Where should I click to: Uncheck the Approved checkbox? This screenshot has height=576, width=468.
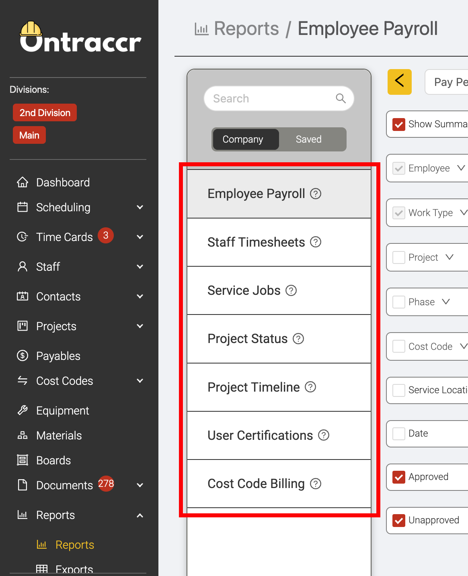[x=399, y=477]
